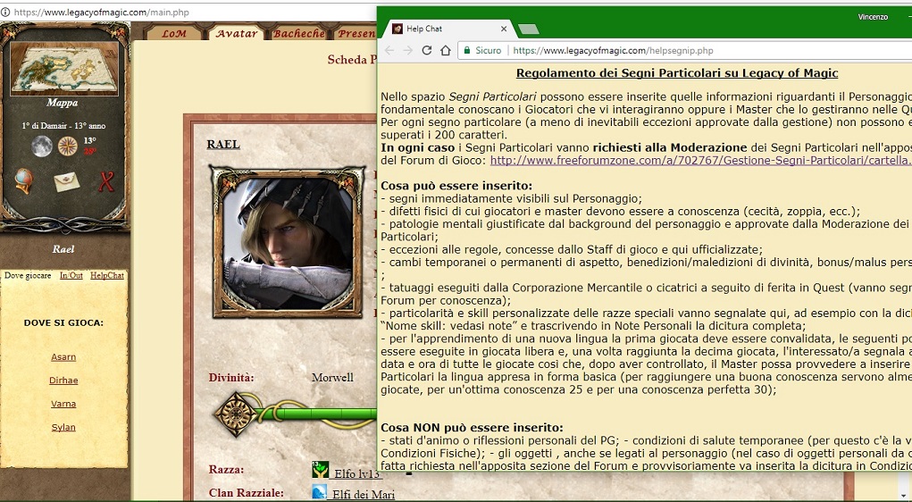Switch to the Bacheche tab

(298, 34)
